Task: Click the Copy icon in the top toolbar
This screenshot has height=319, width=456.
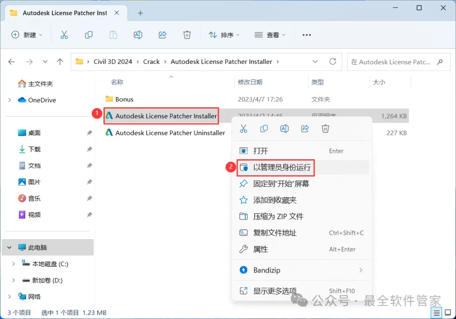Action: click(89, 35)
